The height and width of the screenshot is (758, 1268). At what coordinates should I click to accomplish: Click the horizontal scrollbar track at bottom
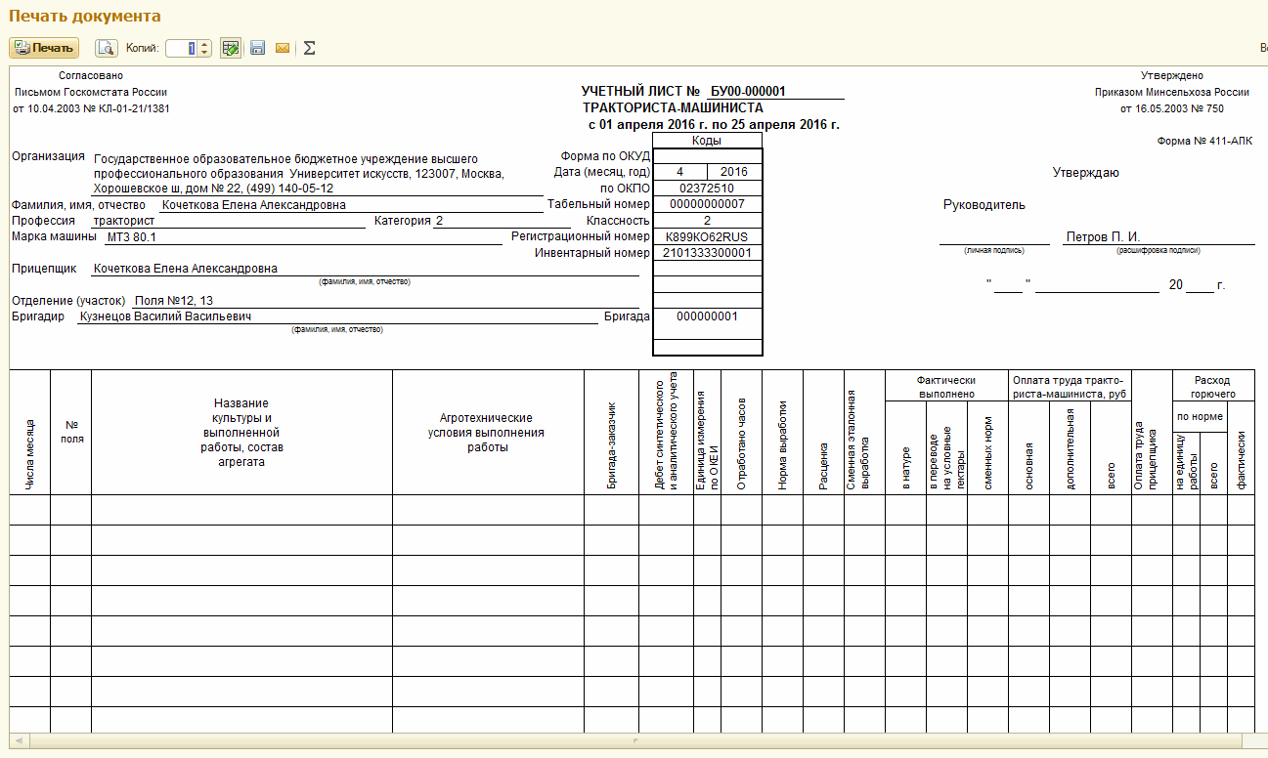click(x=635, y=740)
